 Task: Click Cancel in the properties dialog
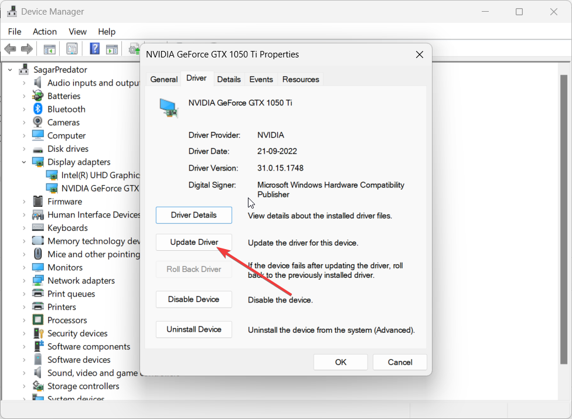pyautogui.click(x=400, y=362)
